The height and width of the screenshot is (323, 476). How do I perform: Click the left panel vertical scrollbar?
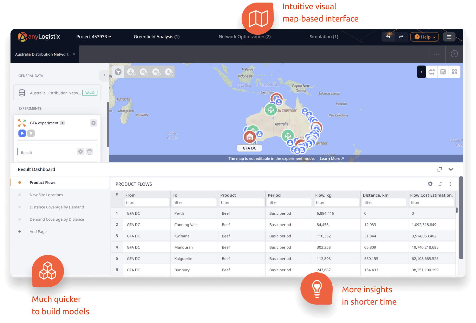pyautogui.click(x=108, y=125)
